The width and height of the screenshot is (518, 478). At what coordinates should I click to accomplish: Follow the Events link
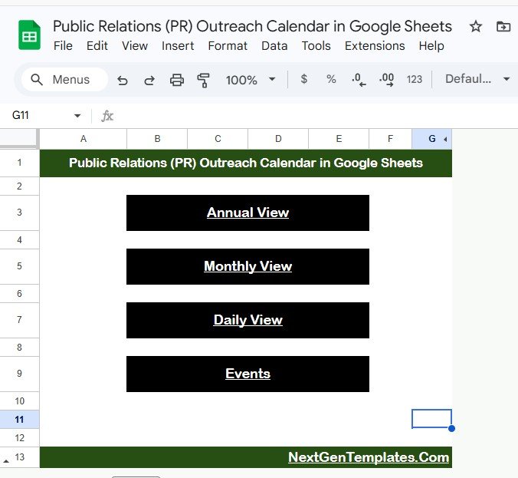coord(248,374)
